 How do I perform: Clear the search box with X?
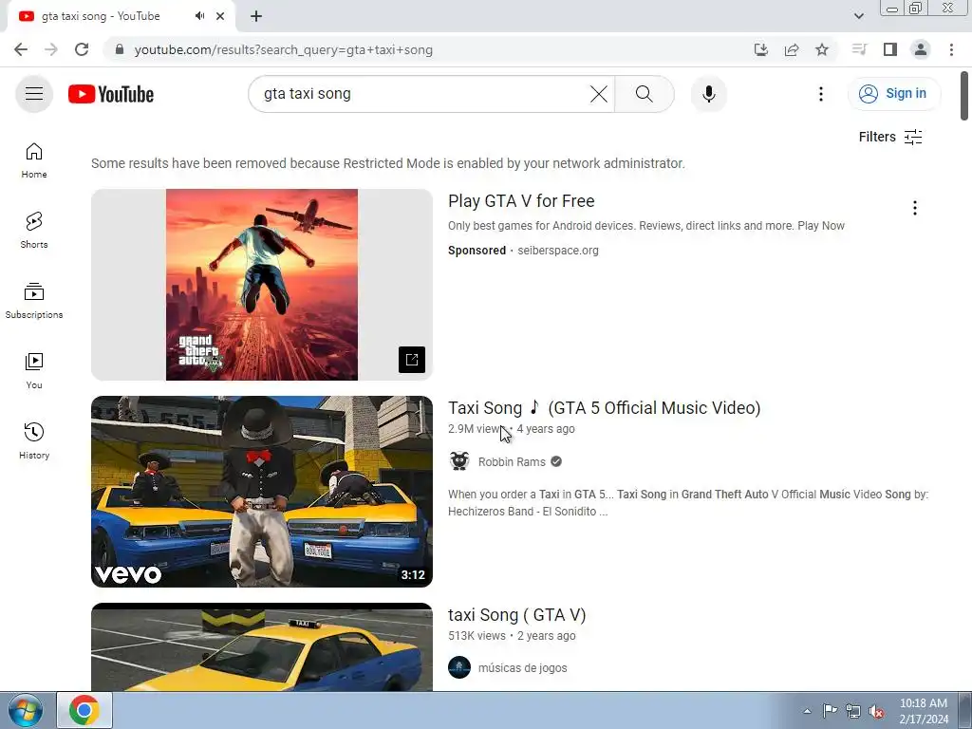tap(599, 94)
